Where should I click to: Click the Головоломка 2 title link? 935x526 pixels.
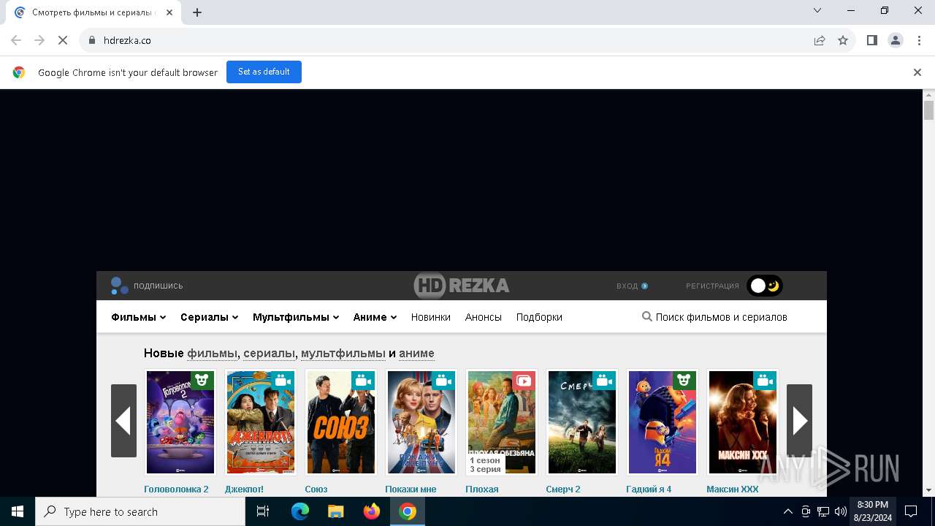(176, 489)
